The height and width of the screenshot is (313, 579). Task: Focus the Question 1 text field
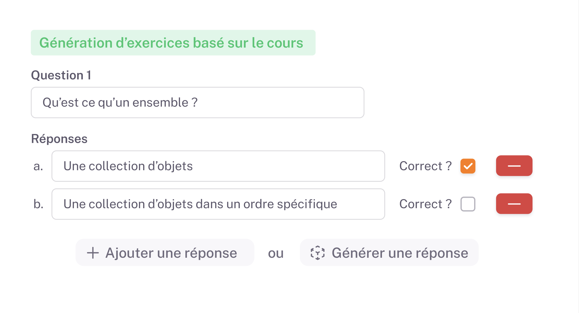tap(197, 103)
